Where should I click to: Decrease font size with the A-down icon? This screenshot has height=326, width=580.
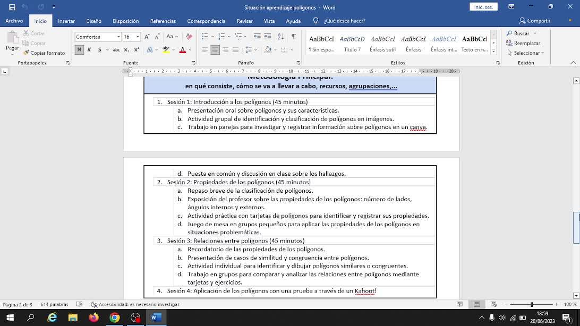(x=157, y=37)
